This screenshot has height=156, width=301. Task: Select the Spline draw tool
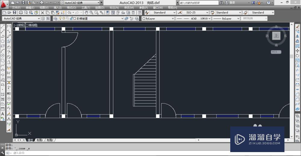3,65
